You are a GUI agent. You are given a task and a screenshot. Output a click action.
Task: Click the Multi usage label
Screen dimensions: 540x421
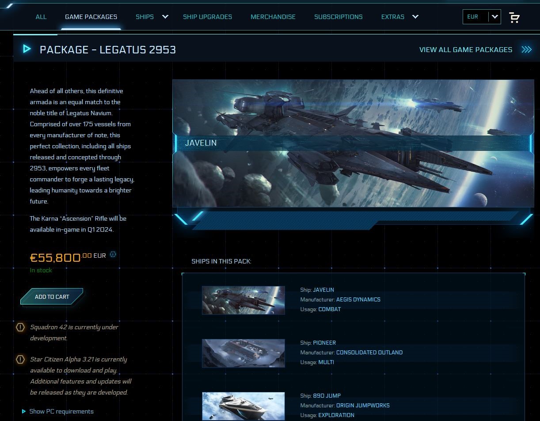[326, 362]
